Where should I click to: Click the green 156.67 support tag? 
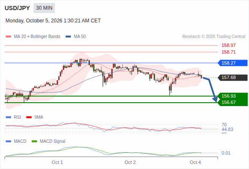(x=233, y=102)
